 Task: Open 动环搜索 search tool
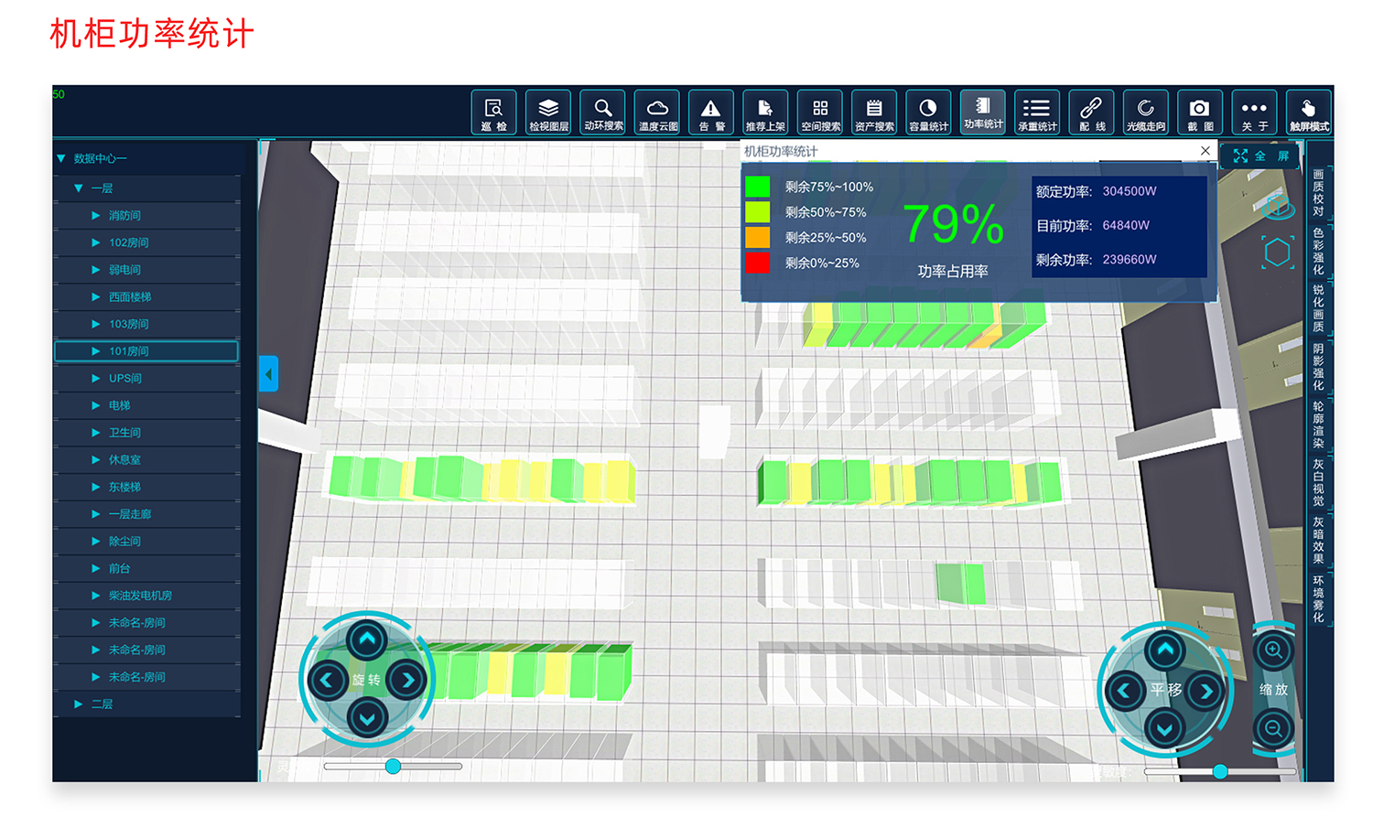pos(602,113)
